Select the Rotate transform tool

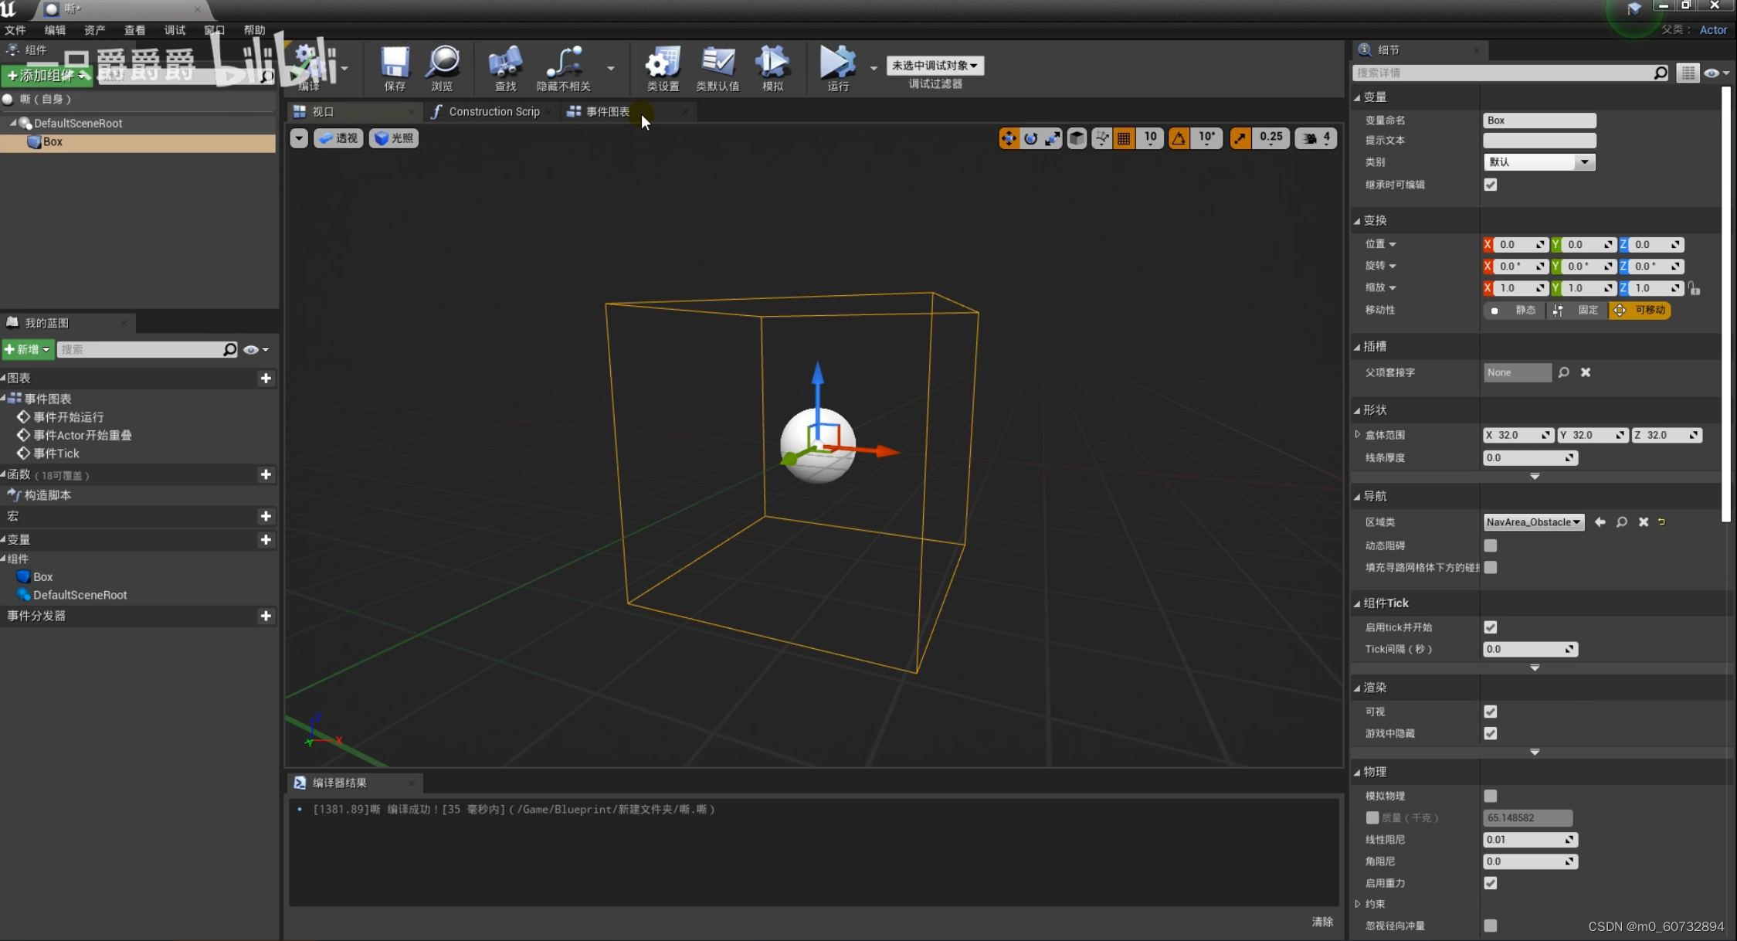pyautogui.click(x=1032, y=138)
